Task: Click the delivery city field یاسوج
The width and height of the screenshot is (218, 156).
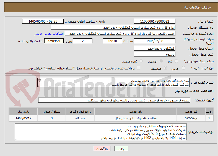Action: (x=154, y=54)
